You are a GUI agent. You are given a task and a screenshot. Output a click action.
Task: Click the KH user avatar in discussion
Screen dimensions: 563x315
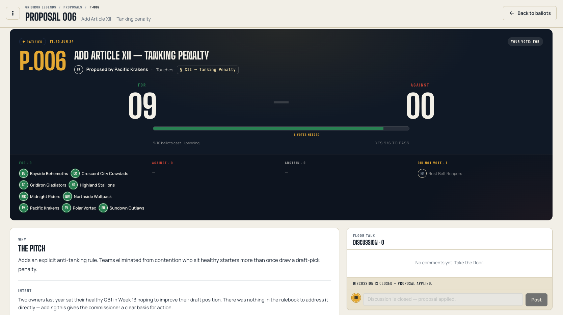(x=356, y=298)
